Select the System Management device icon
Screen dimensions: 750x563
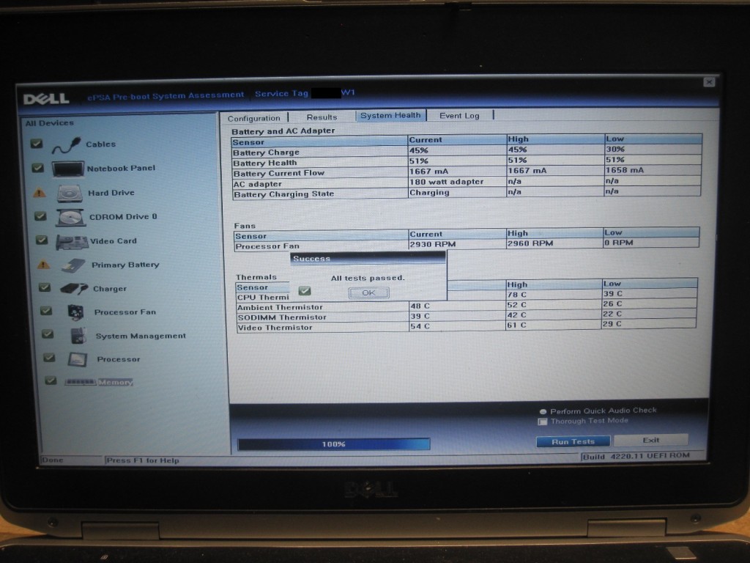[x=78, y=336]
